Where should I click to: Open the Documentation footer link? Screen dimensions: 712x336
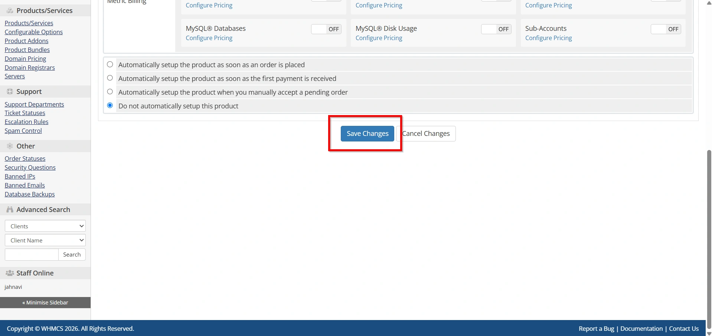tap(641, 329)
